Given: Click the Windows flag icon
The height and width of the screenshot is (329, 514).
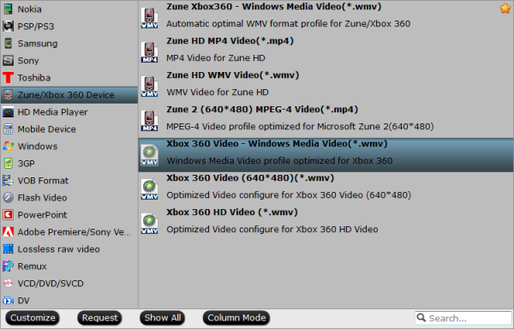Looking at the screenshot, I should 8,147.
